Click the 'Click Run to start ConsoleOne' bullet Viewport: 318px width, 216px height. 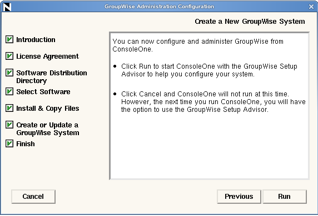pyautogui.click(x=209, y=70)
